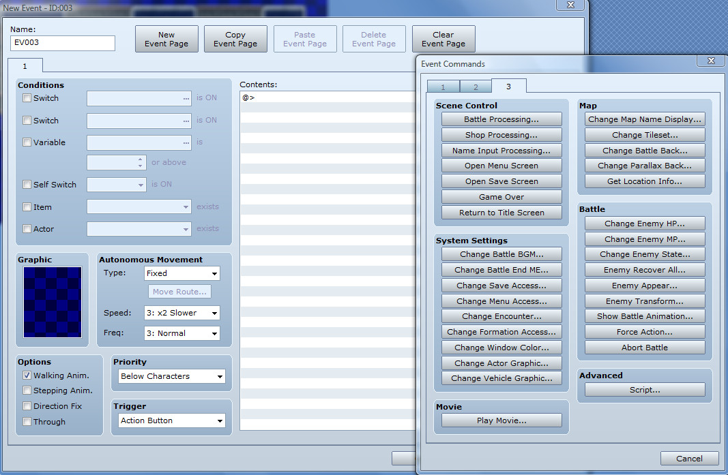Click the event Graphic preview box
This screenshot has width=728, height=475.
(53, 302)
